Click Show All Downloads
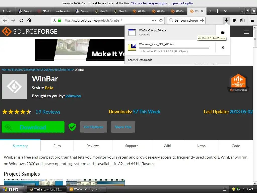This screenshot has height=193, width=257. pos(140,60)
